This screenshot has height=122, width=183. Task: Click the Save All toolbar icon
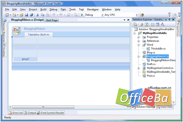click(32, 15)
